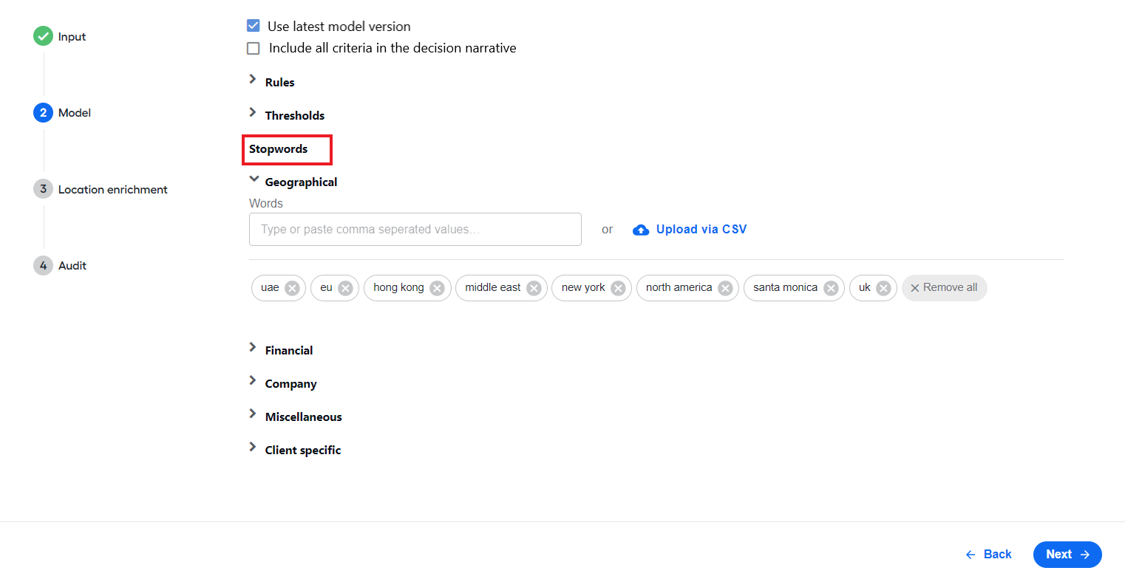Remove the 'eu' stopword chip
The height and width of the screenshot is (579, 1125).
pos(345,288)
